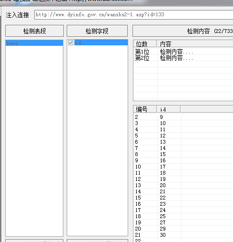Click the 内容 column header
The image size is (233, 242).
[x=195, y=44]
